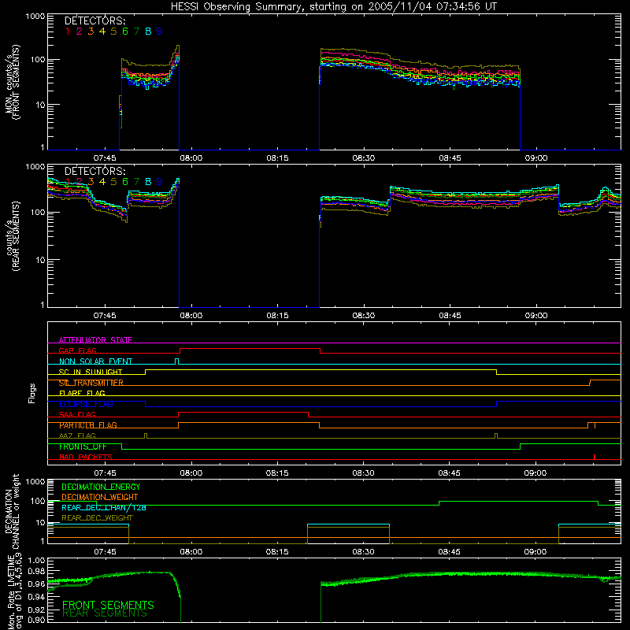Click MON. counts/s (FRONT SEGMENTS) axis title

12,82
